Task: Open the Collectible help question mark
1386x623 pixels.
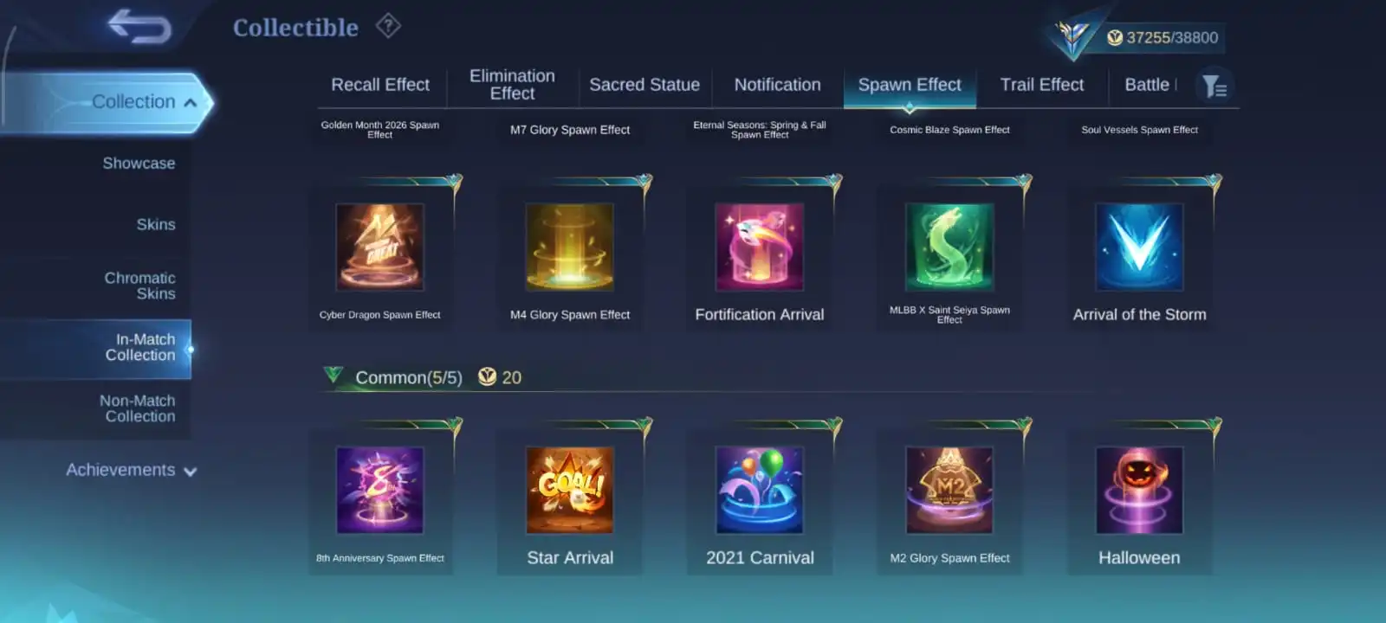Action: (388, 26)
